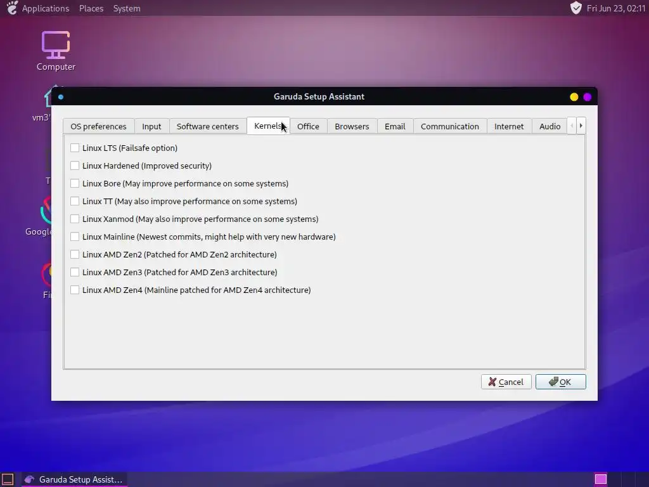Switch to the OS preferences tab
The width and height of the screenshot is (649, 487).
coord(98,126)
